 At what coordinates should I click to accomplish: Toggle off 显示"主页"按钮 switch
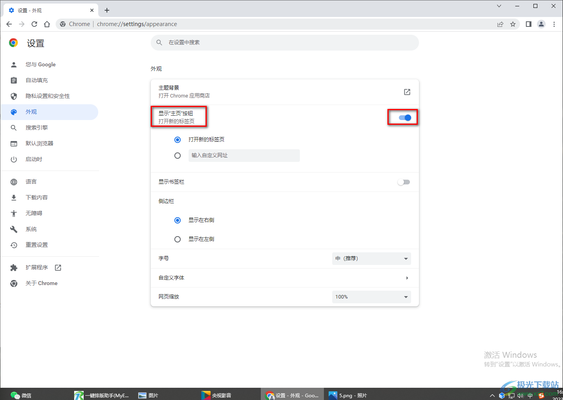405,118
